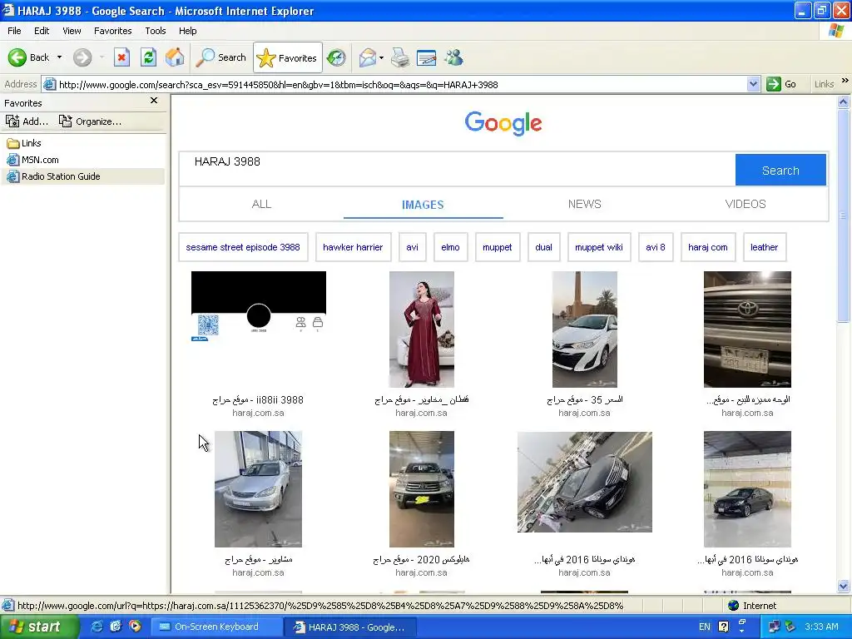Open the ii88ii 3988 black thumbnail
Screen dimensions: 852x639
[259, 306]
